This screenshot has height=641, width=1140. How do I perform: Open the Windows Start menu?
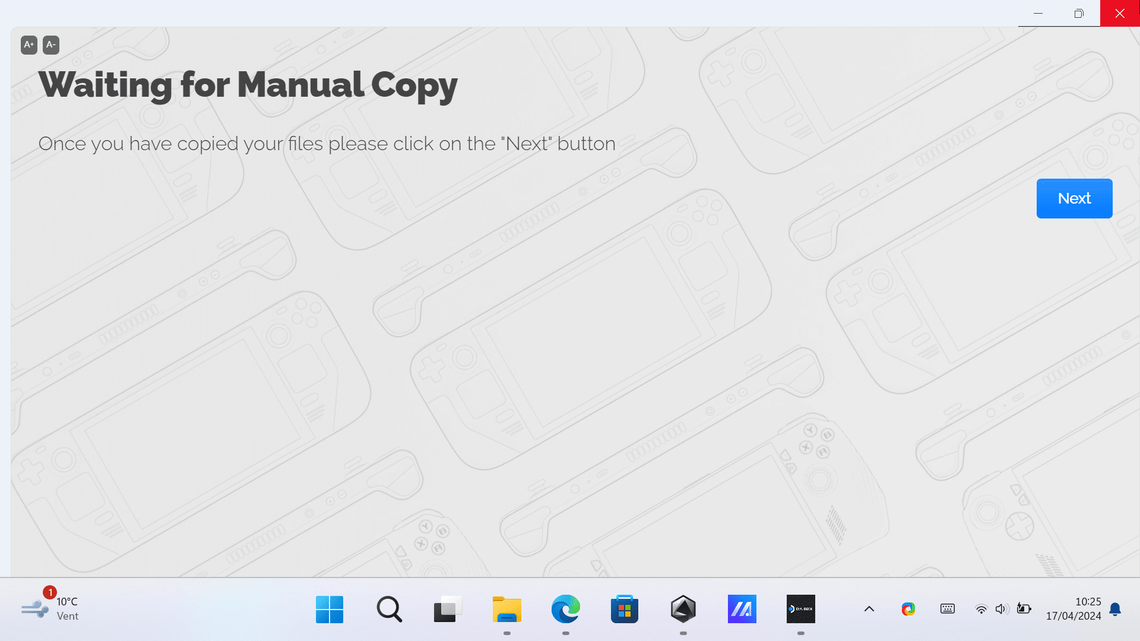[x=330, y=609]
